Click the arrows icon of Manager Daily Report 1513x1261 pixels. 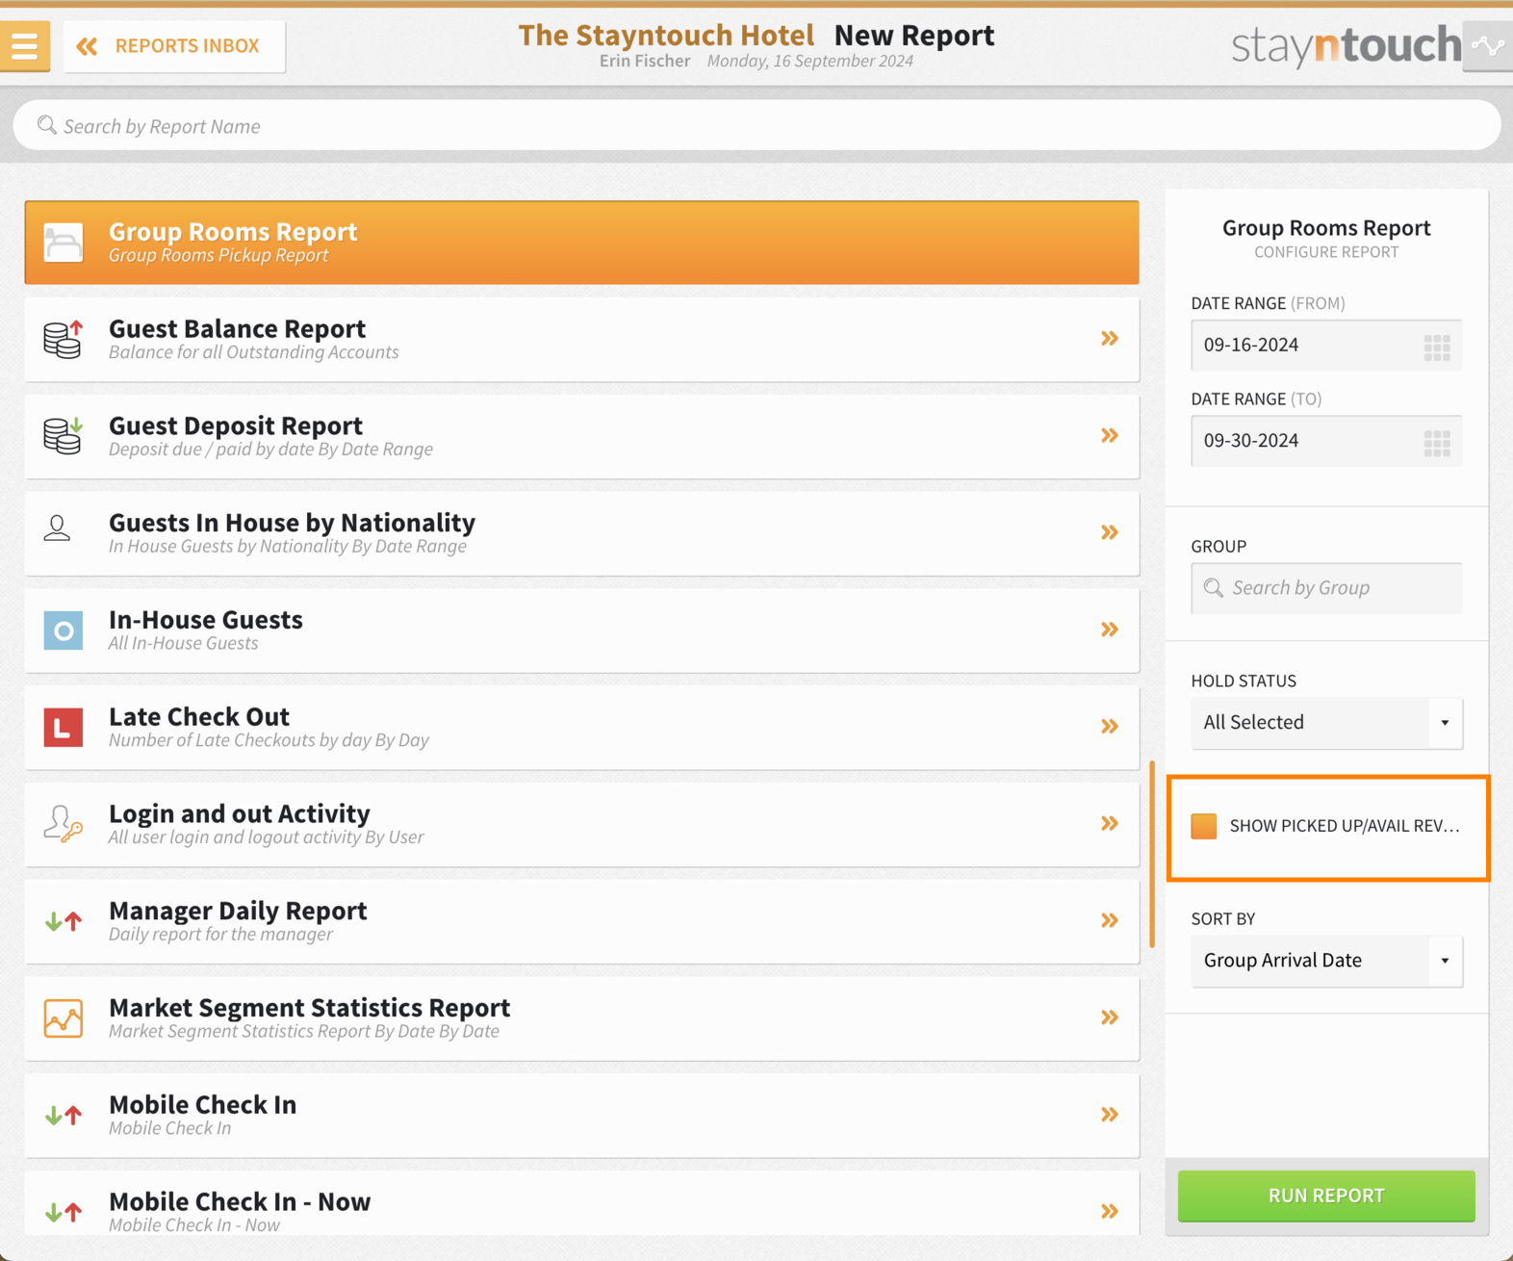(x=64, y=921)
